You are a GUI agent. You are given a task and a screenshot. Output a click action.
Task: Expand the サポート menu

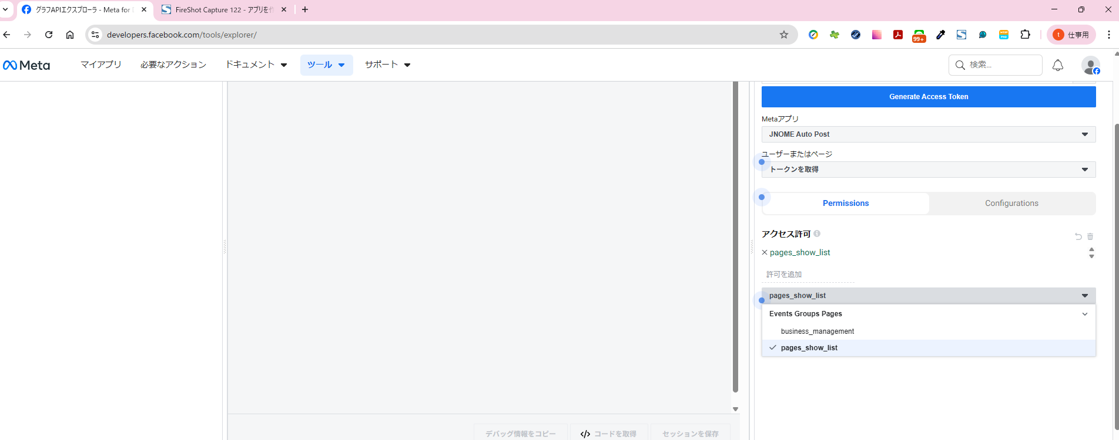click(x=387, y=65)
